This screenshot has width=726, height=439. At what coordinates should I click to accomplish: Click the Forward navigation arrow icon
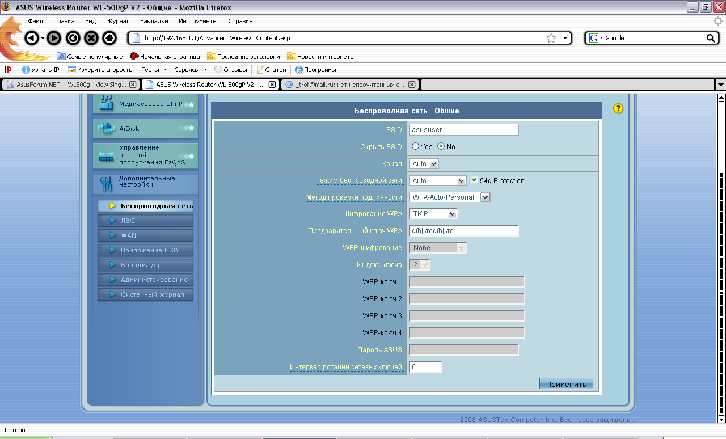click(x=53, y=38)
